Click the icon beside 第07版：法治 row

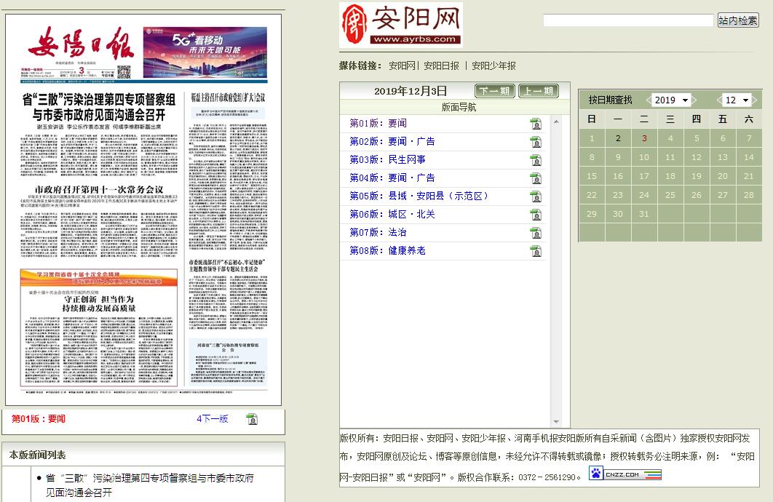(536, 233)
